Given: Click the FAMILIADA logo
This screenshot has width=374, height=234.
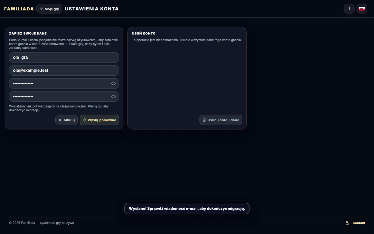Looking at the screenshot, I should point(19,9).
